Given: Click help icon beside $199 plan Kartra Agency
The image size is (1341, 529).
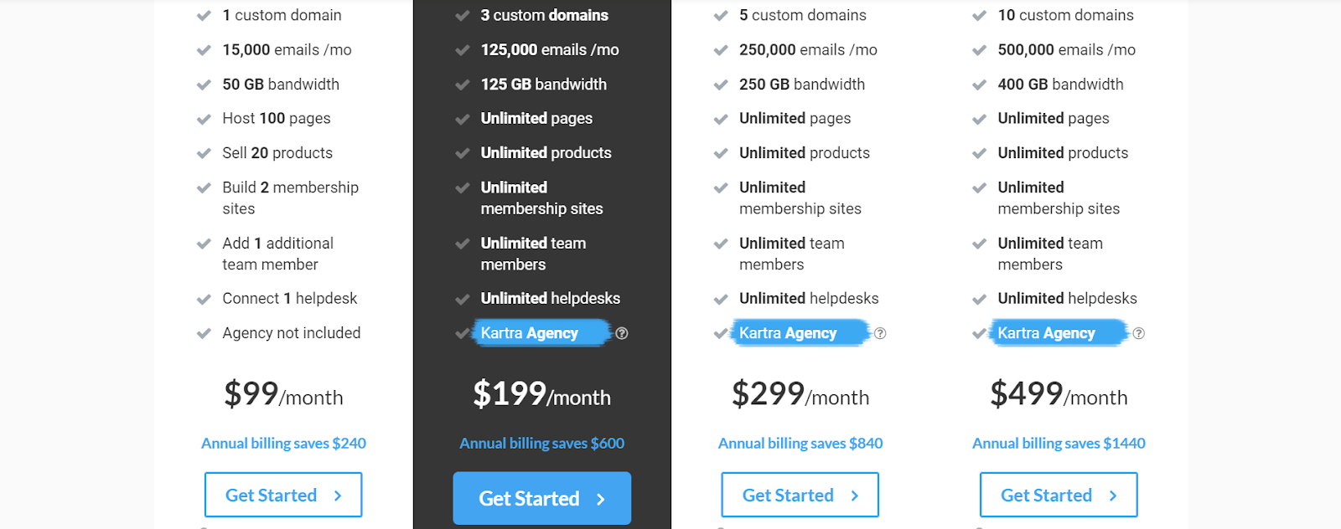Looking at the screenshot, I should [622, 333].
